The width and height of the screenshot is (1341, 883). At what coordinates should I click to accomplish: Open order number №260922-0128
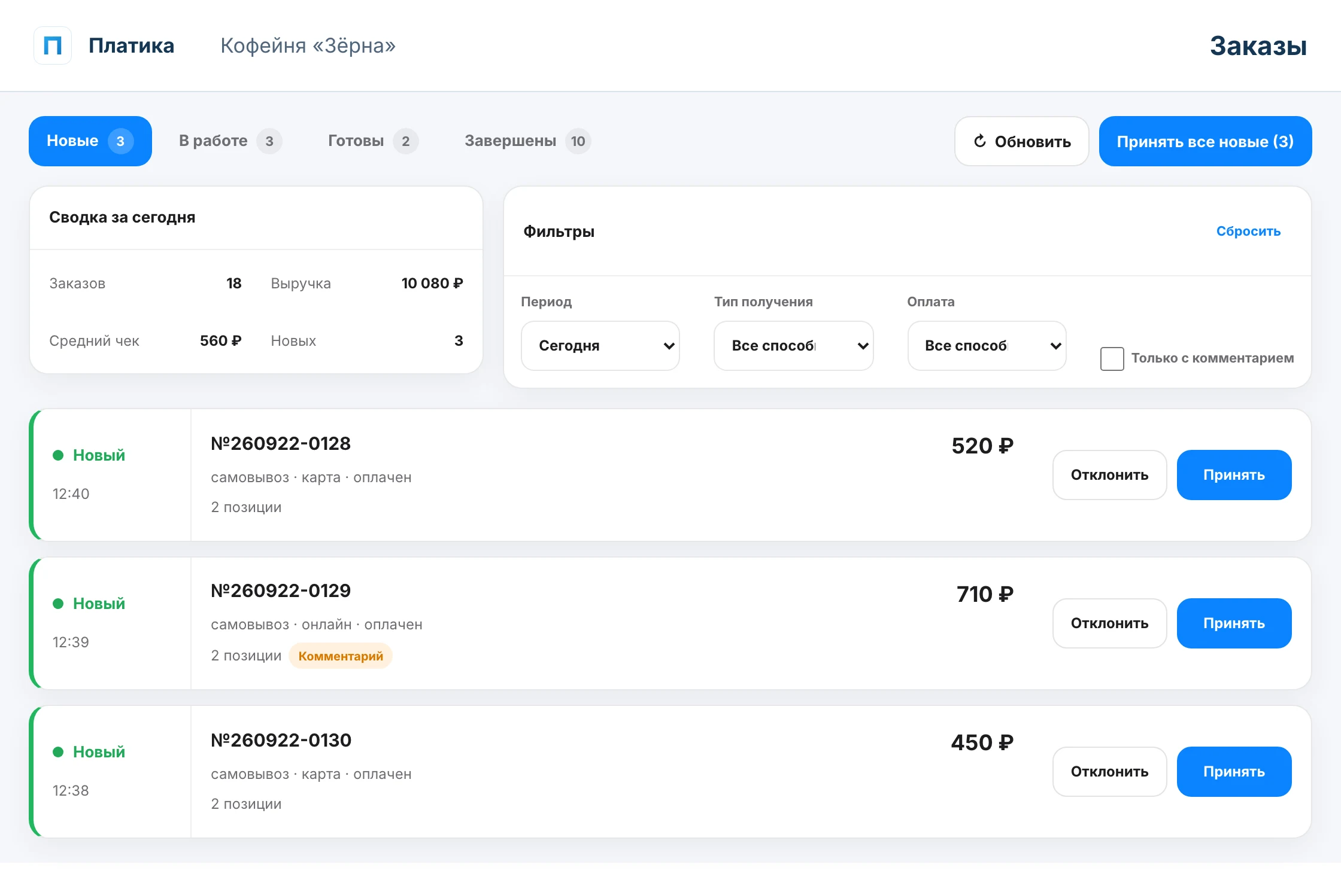tap(281, 444)
